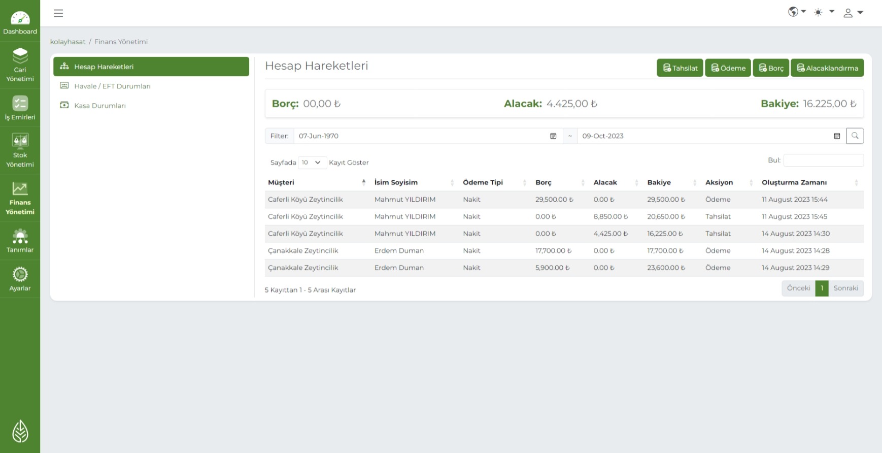Viewport: 882px width, 453px height.
Task: Click the date 14 August 2023 14:28
Action: pyautogui.click(x=795, y=251)
